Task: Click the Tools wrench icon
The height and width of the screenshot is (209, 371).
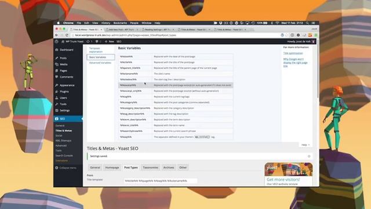Action: (x=57, y=104)
